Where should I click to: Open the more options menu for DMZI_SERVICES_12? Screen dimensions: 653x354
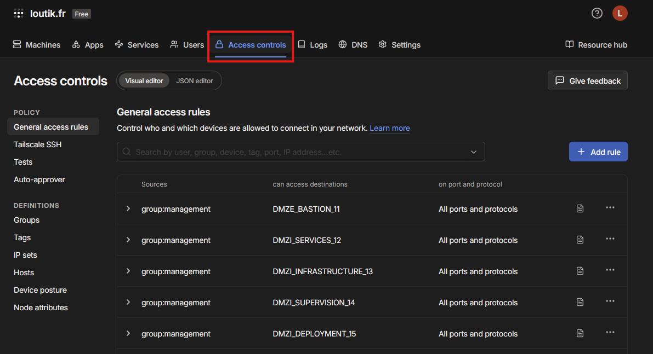[x=610, y=239]
